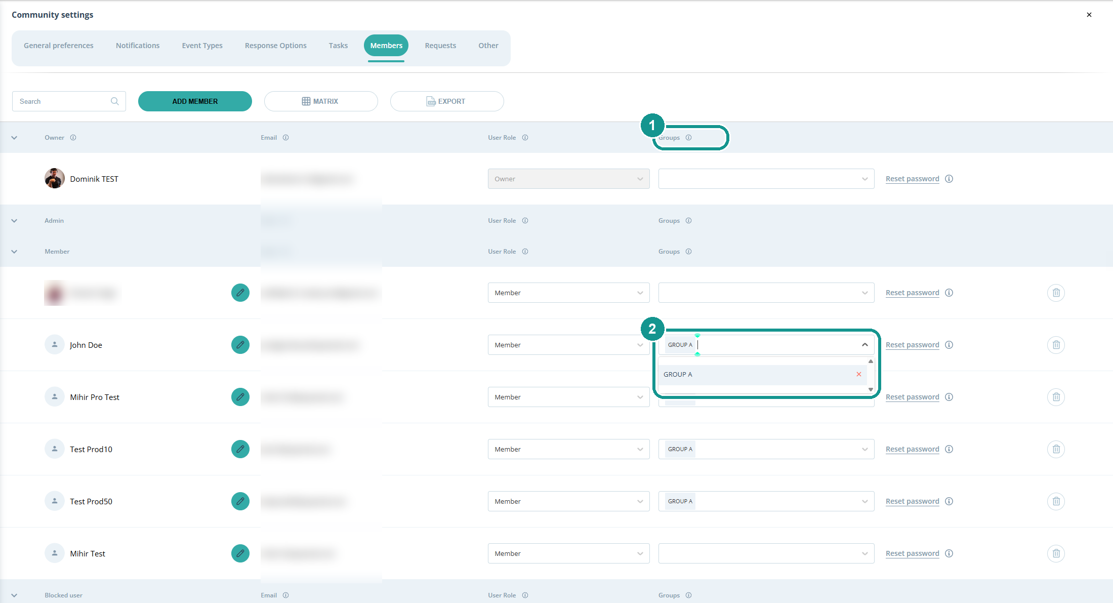Screen dimensions: 1113x603
Task: Open edit pencil for Test Prod10
Action: point(240,449)
